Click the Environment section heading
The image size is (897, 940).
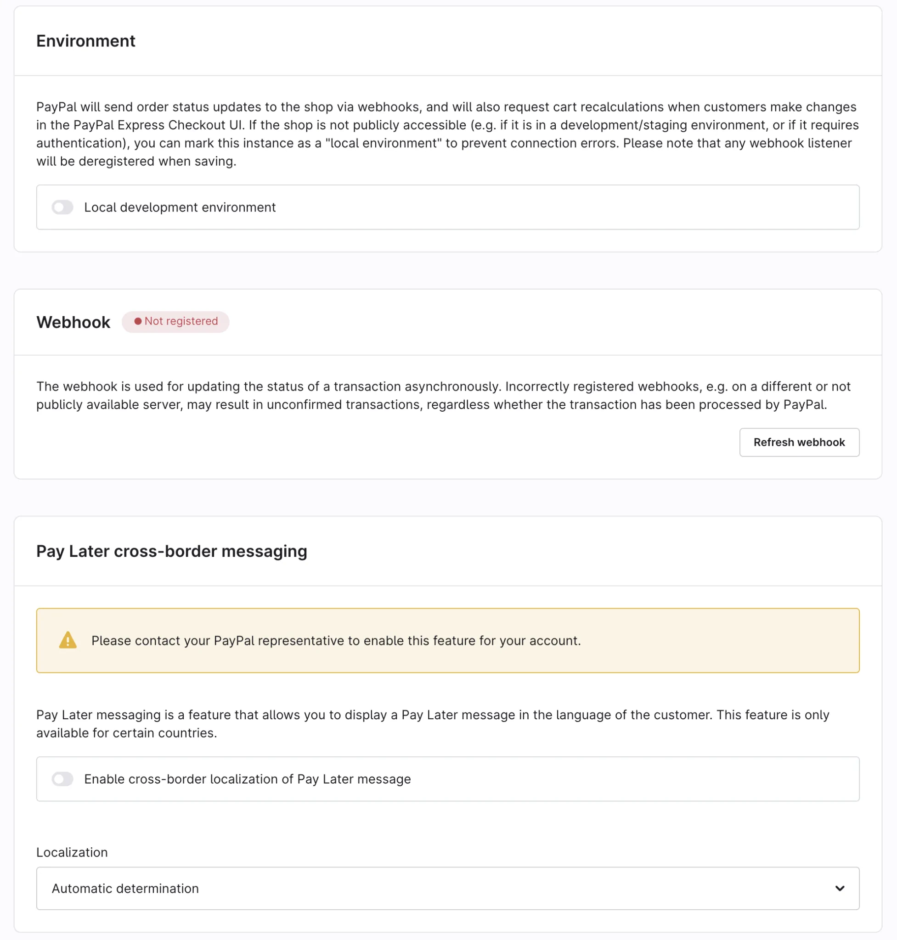point(86,41)
